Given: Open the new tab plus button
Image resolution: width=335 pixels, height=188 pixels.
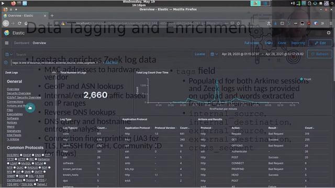Looking at the screenshot, I should pyautogui.click(x=52, y=16).
